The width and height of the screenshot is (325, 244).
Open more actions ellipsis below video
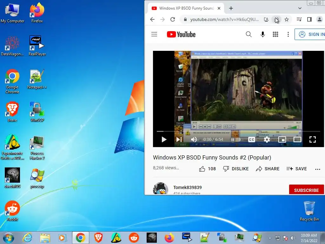pos(317,169)
